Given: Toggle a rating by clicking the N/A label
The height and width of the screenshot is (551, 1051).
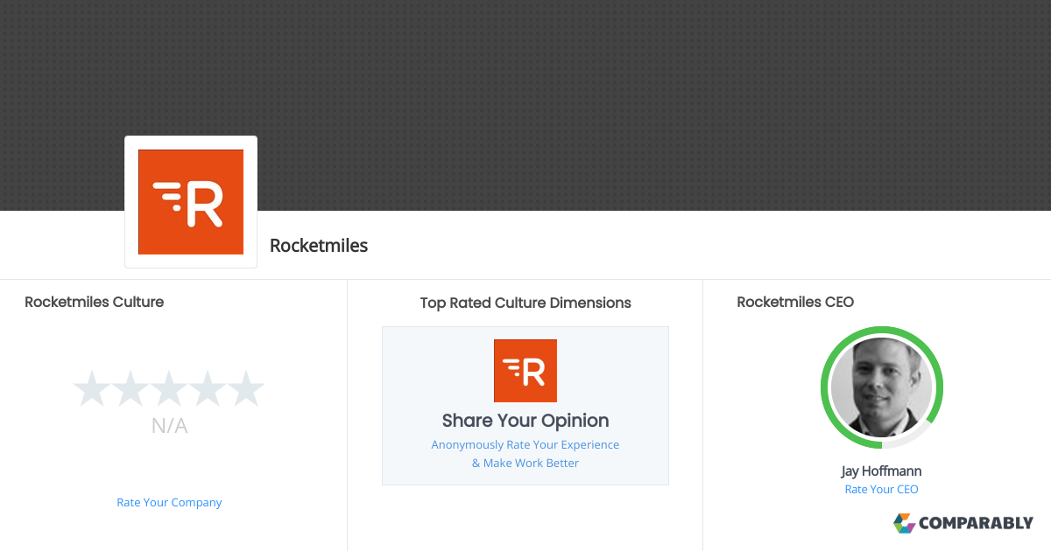Looking at the screenshot, I should [169, 426].
